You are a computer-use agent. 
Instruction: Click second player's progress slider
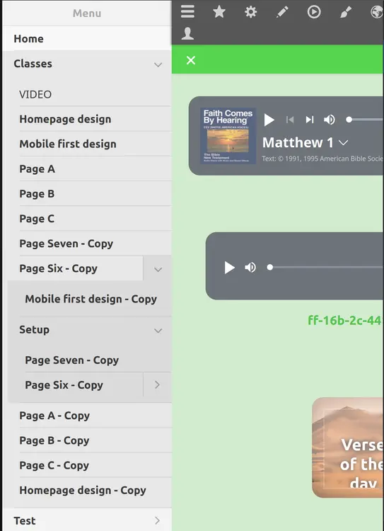click(326, 268)
